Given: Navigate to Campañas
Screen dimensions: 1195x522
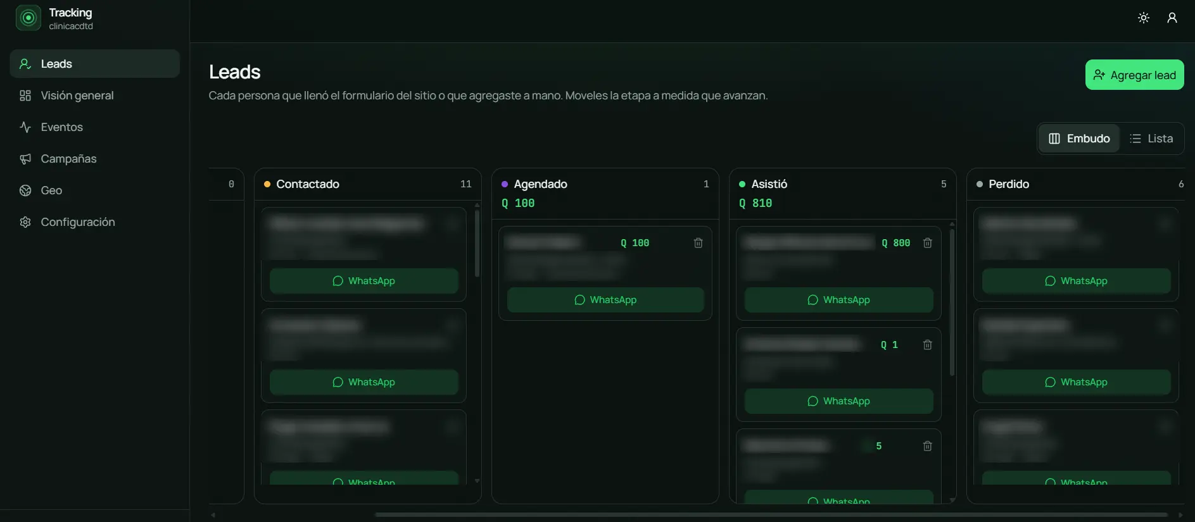Looking at the screenshot, I should (x=95, y=159).
